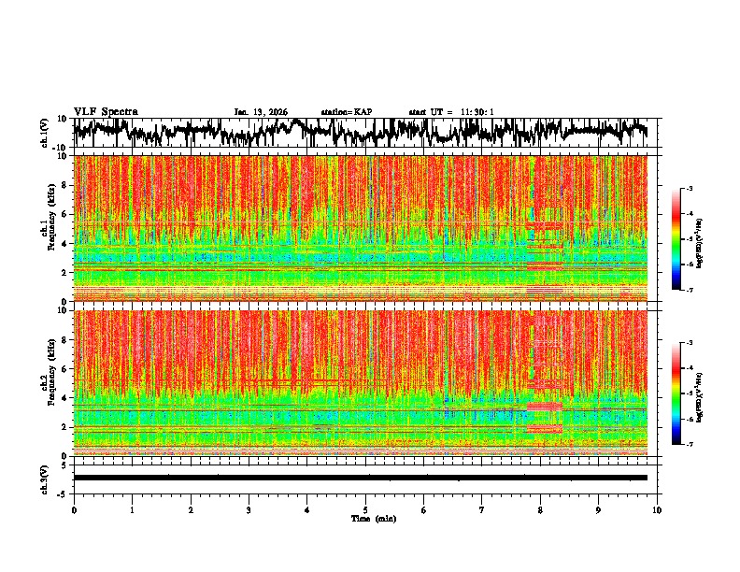Click the "station=KAP" header label

(x=347, y=112)
